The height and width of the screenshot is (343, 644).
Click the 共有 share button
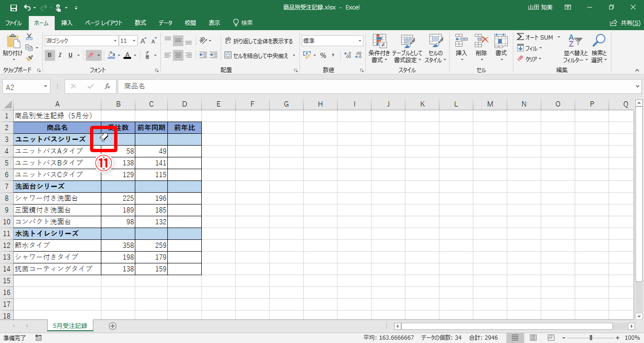[x=625, y=23]
